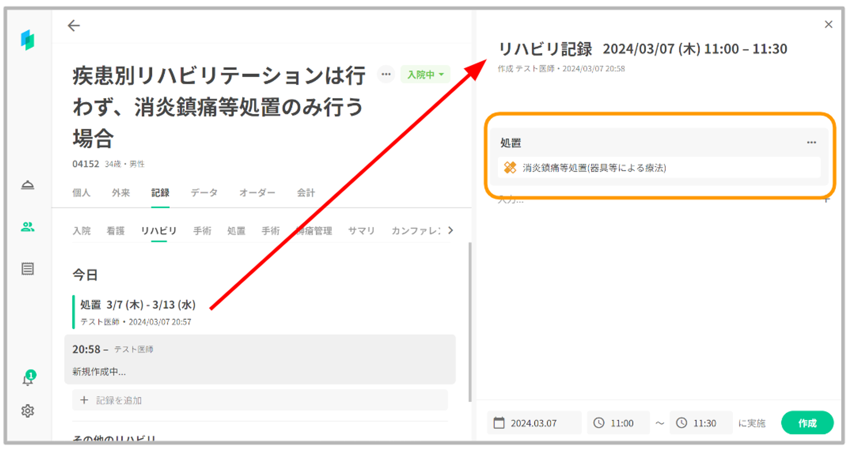The image size is (849, 453).
Task: Click the clock icon beside 11:00
Action: 599,423
